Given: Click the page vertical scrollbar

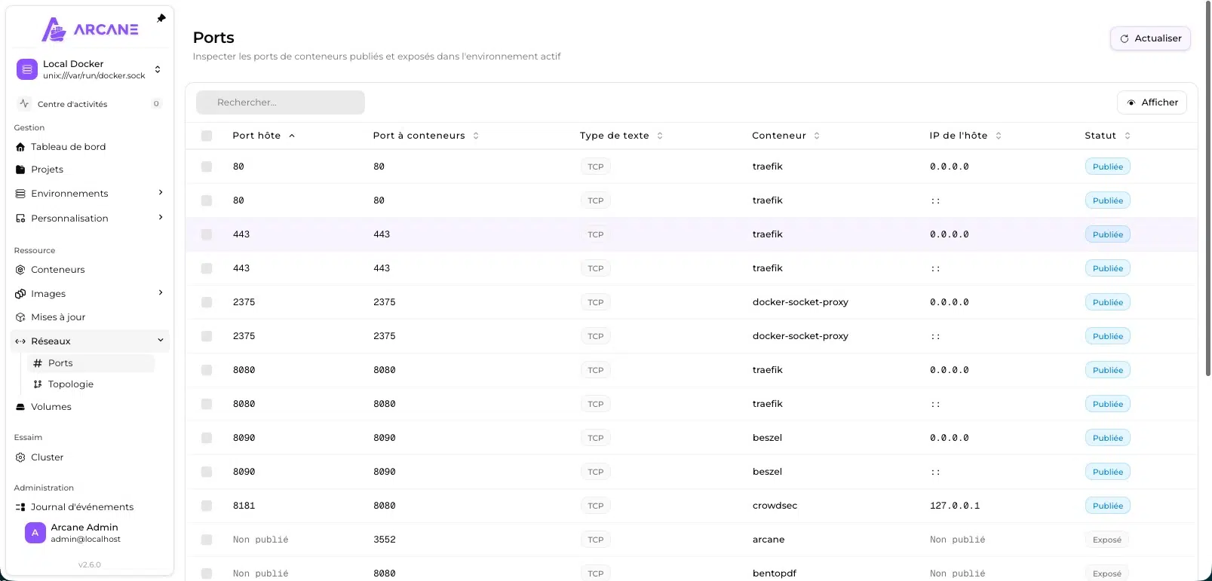Looking at the screenshot, I should (1208, 188).
